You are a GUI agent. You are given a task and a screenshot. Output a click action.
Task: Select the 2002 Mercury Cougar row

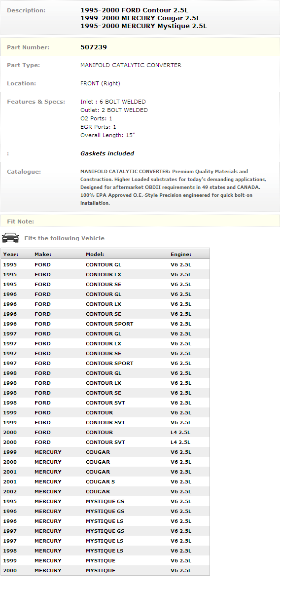click(x=105, y=491)
